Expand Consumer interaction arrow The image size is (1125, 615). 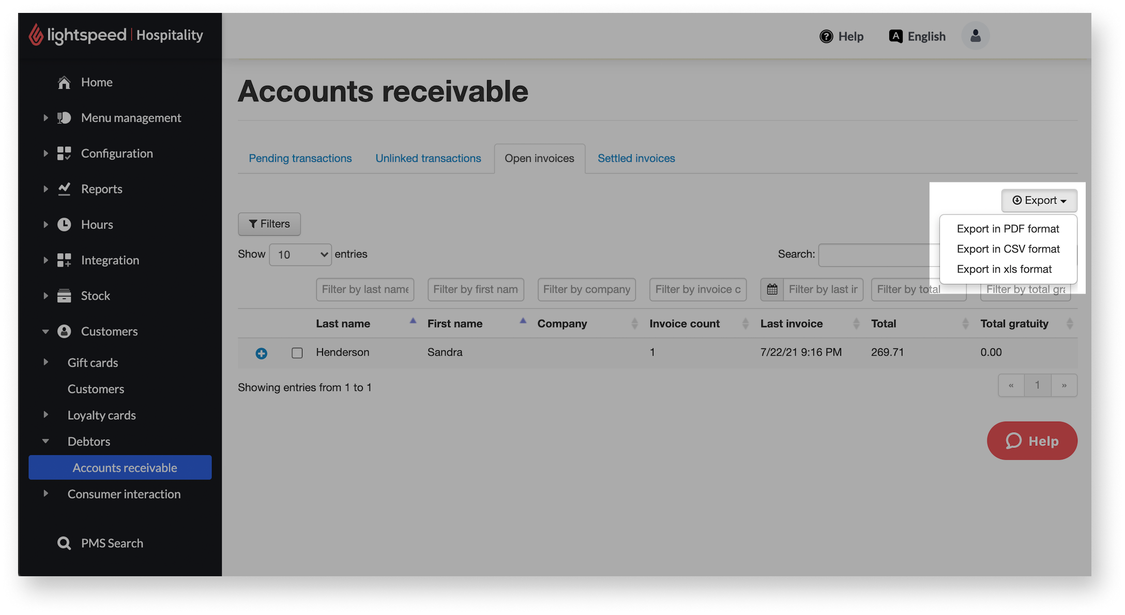coord(45,494)
